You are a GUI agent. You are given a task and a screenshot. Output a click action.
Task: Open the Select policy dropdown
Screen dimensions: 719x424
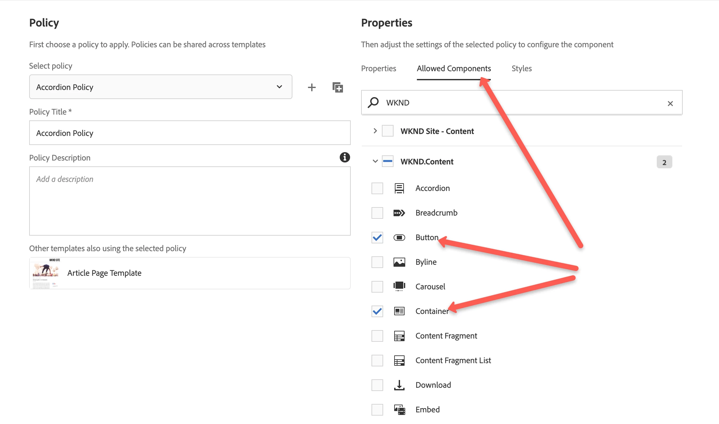tap(160, 87)
